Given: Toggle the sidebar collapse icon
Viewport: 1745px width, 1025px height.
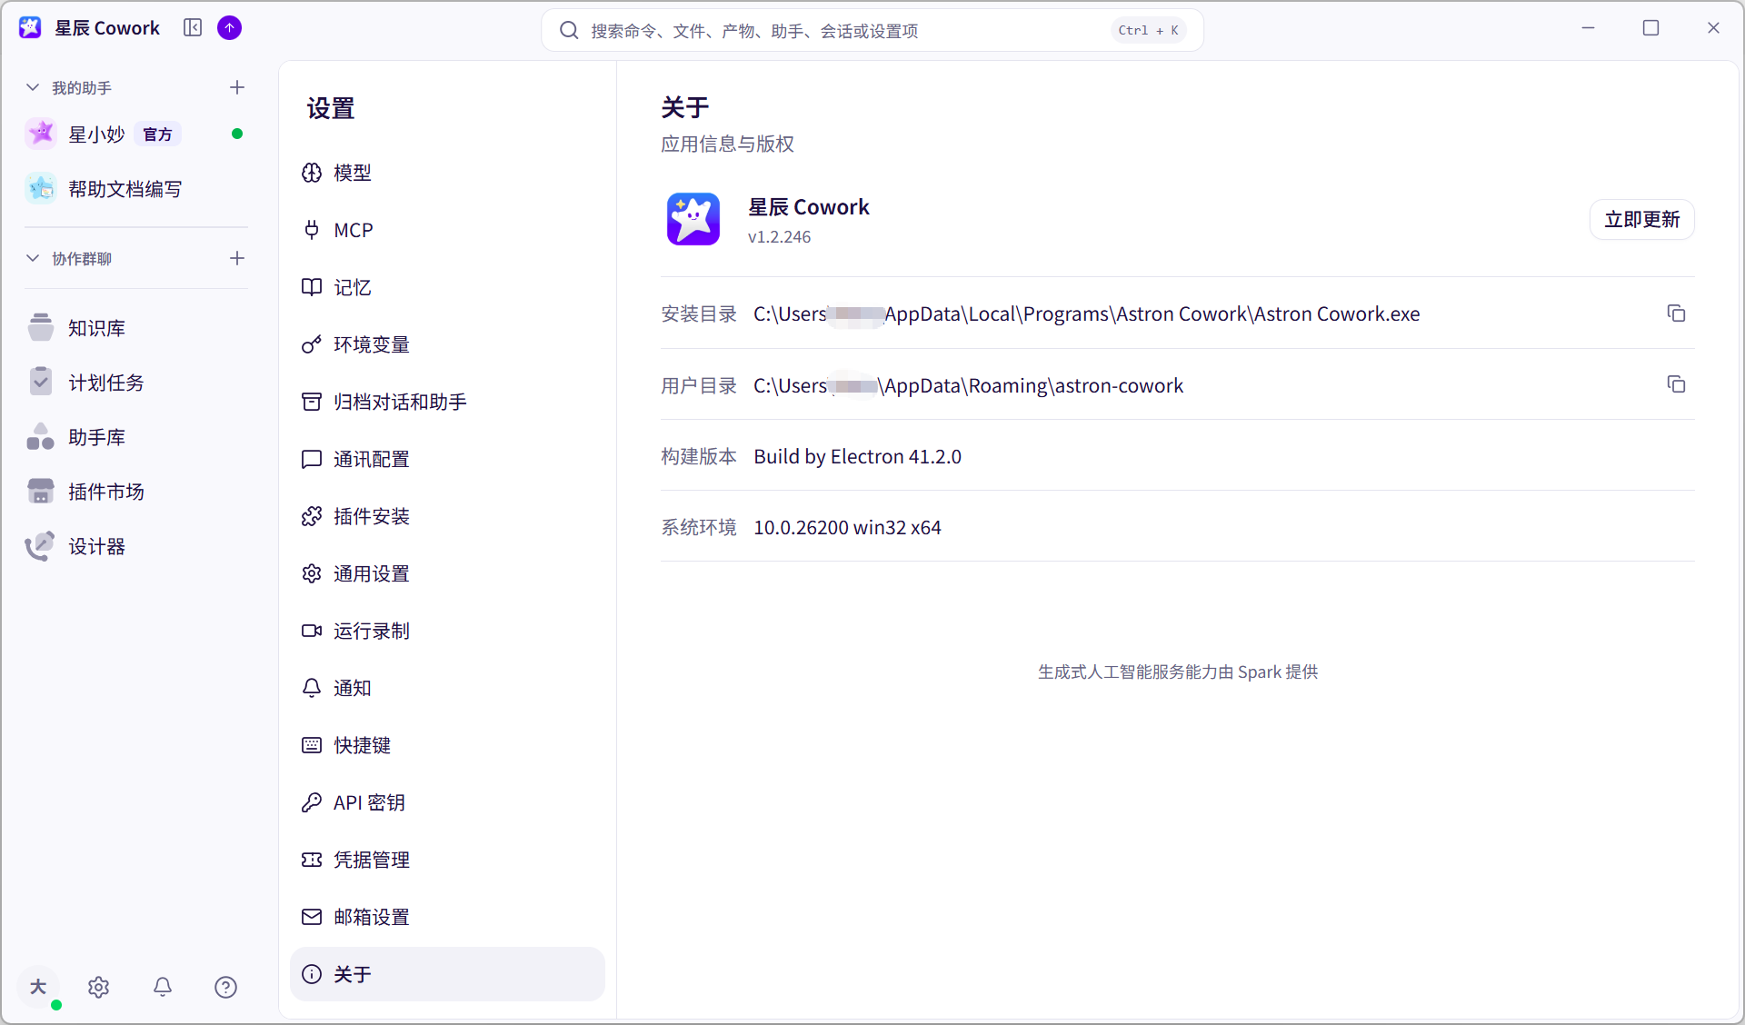Looking at the screenshot, I should (193, 28).
